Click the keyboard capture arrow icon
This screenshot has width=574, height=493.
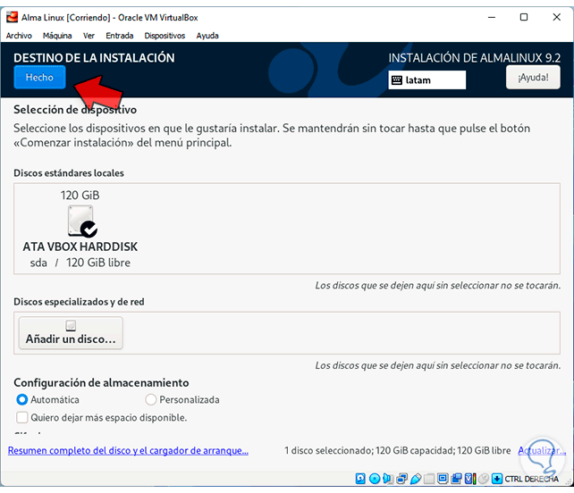click(497, 479)
